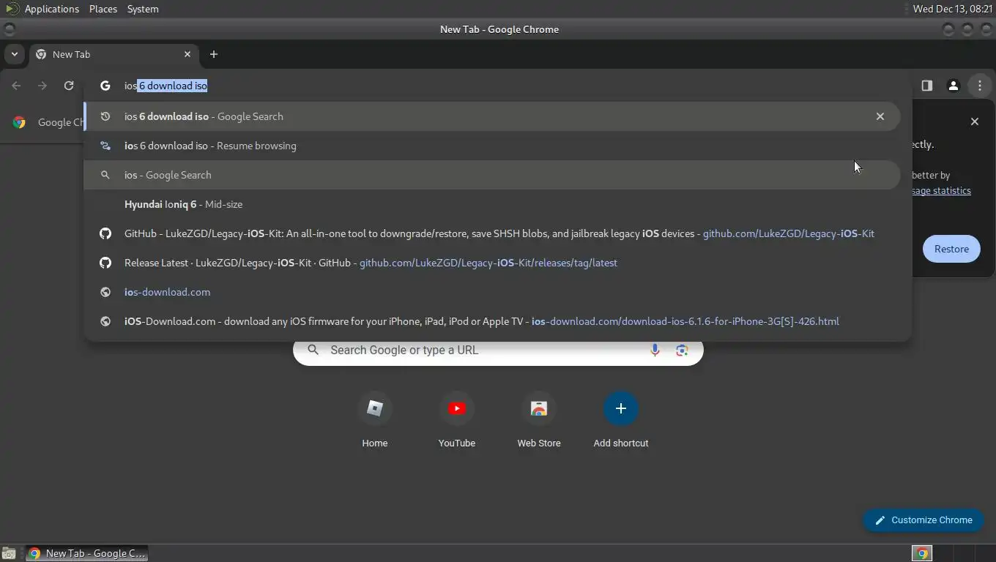Click the Search Google or type a URL box

coord(498,350)
